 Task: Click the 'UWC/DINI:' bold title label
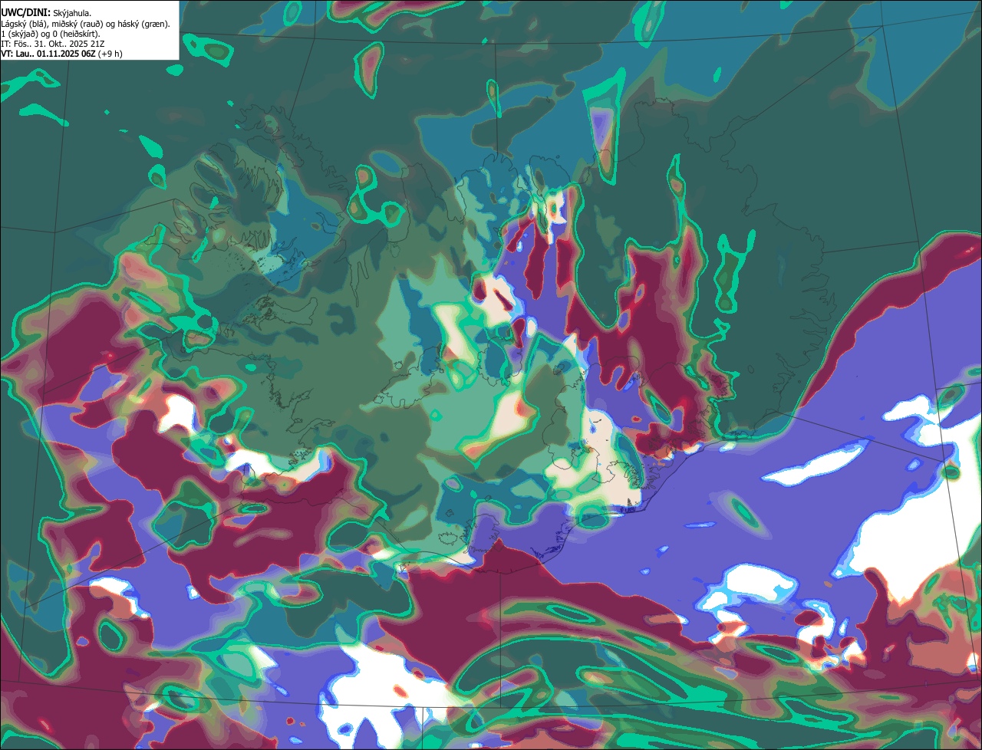(25, 13)
